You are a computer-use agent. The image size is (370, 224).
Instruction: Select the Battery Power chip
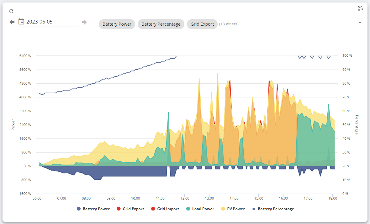point(117,24)
